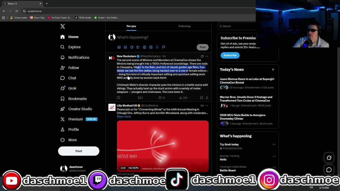Switch to the Following tab
340x191 pixels.
point(184,26)
